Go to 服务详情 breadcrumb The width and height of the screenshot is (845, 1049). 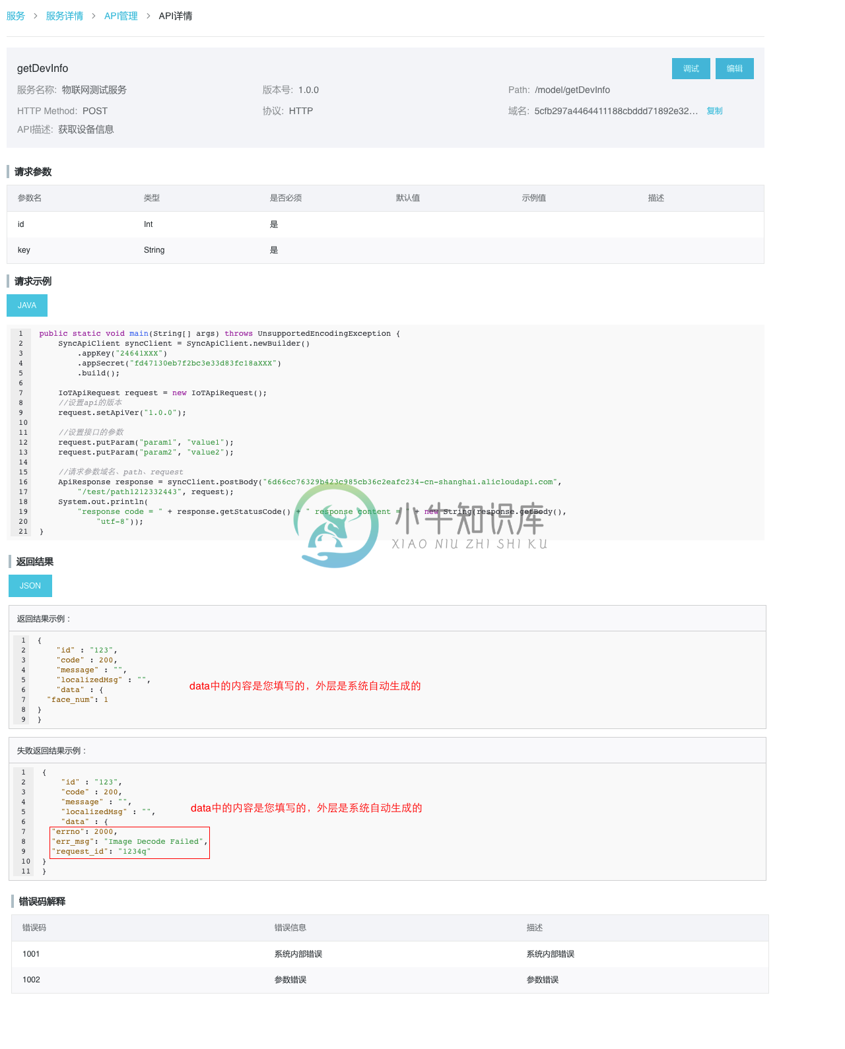tap(65, 16)
